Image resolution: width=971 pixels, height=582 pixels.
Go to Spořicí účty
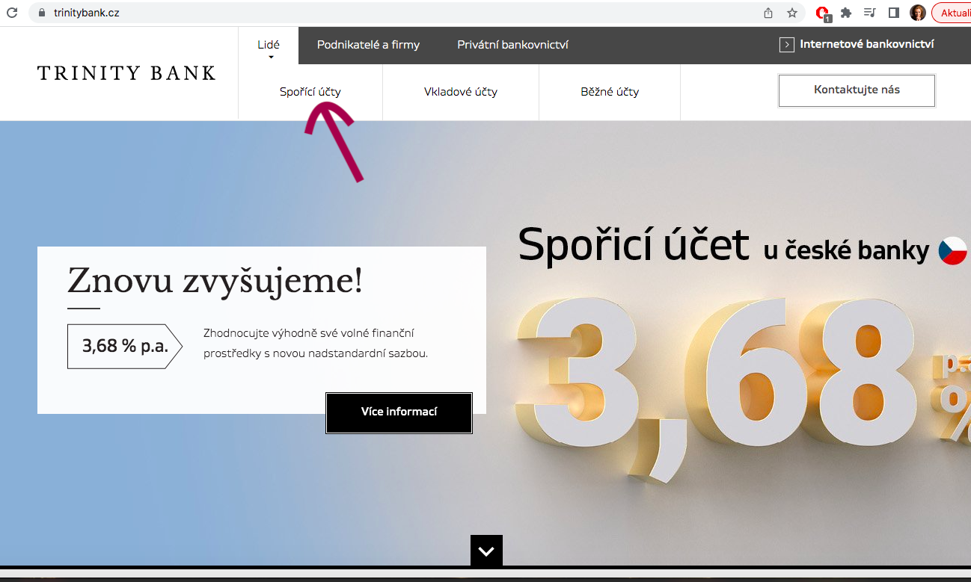tap(310, 92)
